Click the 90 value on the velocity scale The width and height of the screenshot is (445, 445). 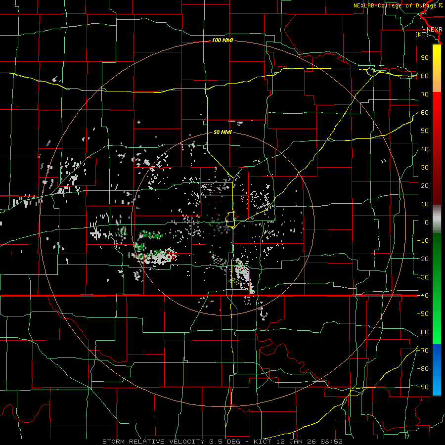tap(425, 58)
